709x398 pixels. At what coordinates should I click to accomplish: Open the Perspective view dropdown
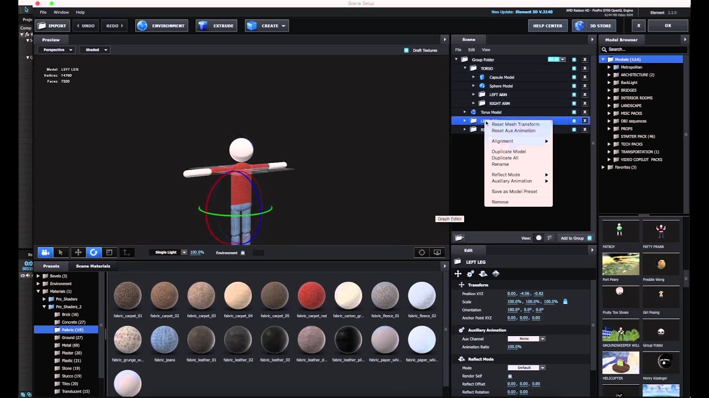pos(58,50)
